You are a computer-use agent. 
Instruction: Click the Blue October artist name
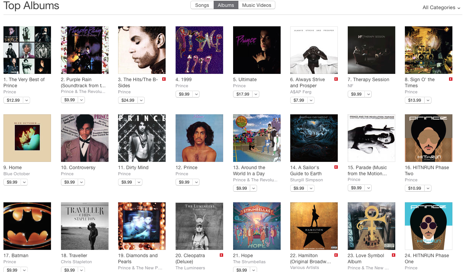click(17, 174)
